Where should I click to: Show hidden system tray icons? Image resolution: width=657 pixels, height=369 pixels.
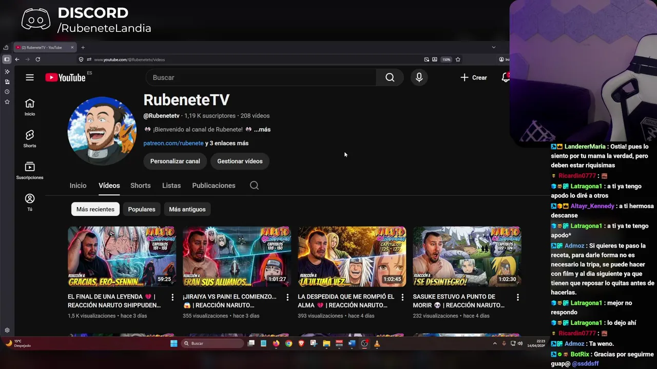pyautogui.click(x=495, y=343)
